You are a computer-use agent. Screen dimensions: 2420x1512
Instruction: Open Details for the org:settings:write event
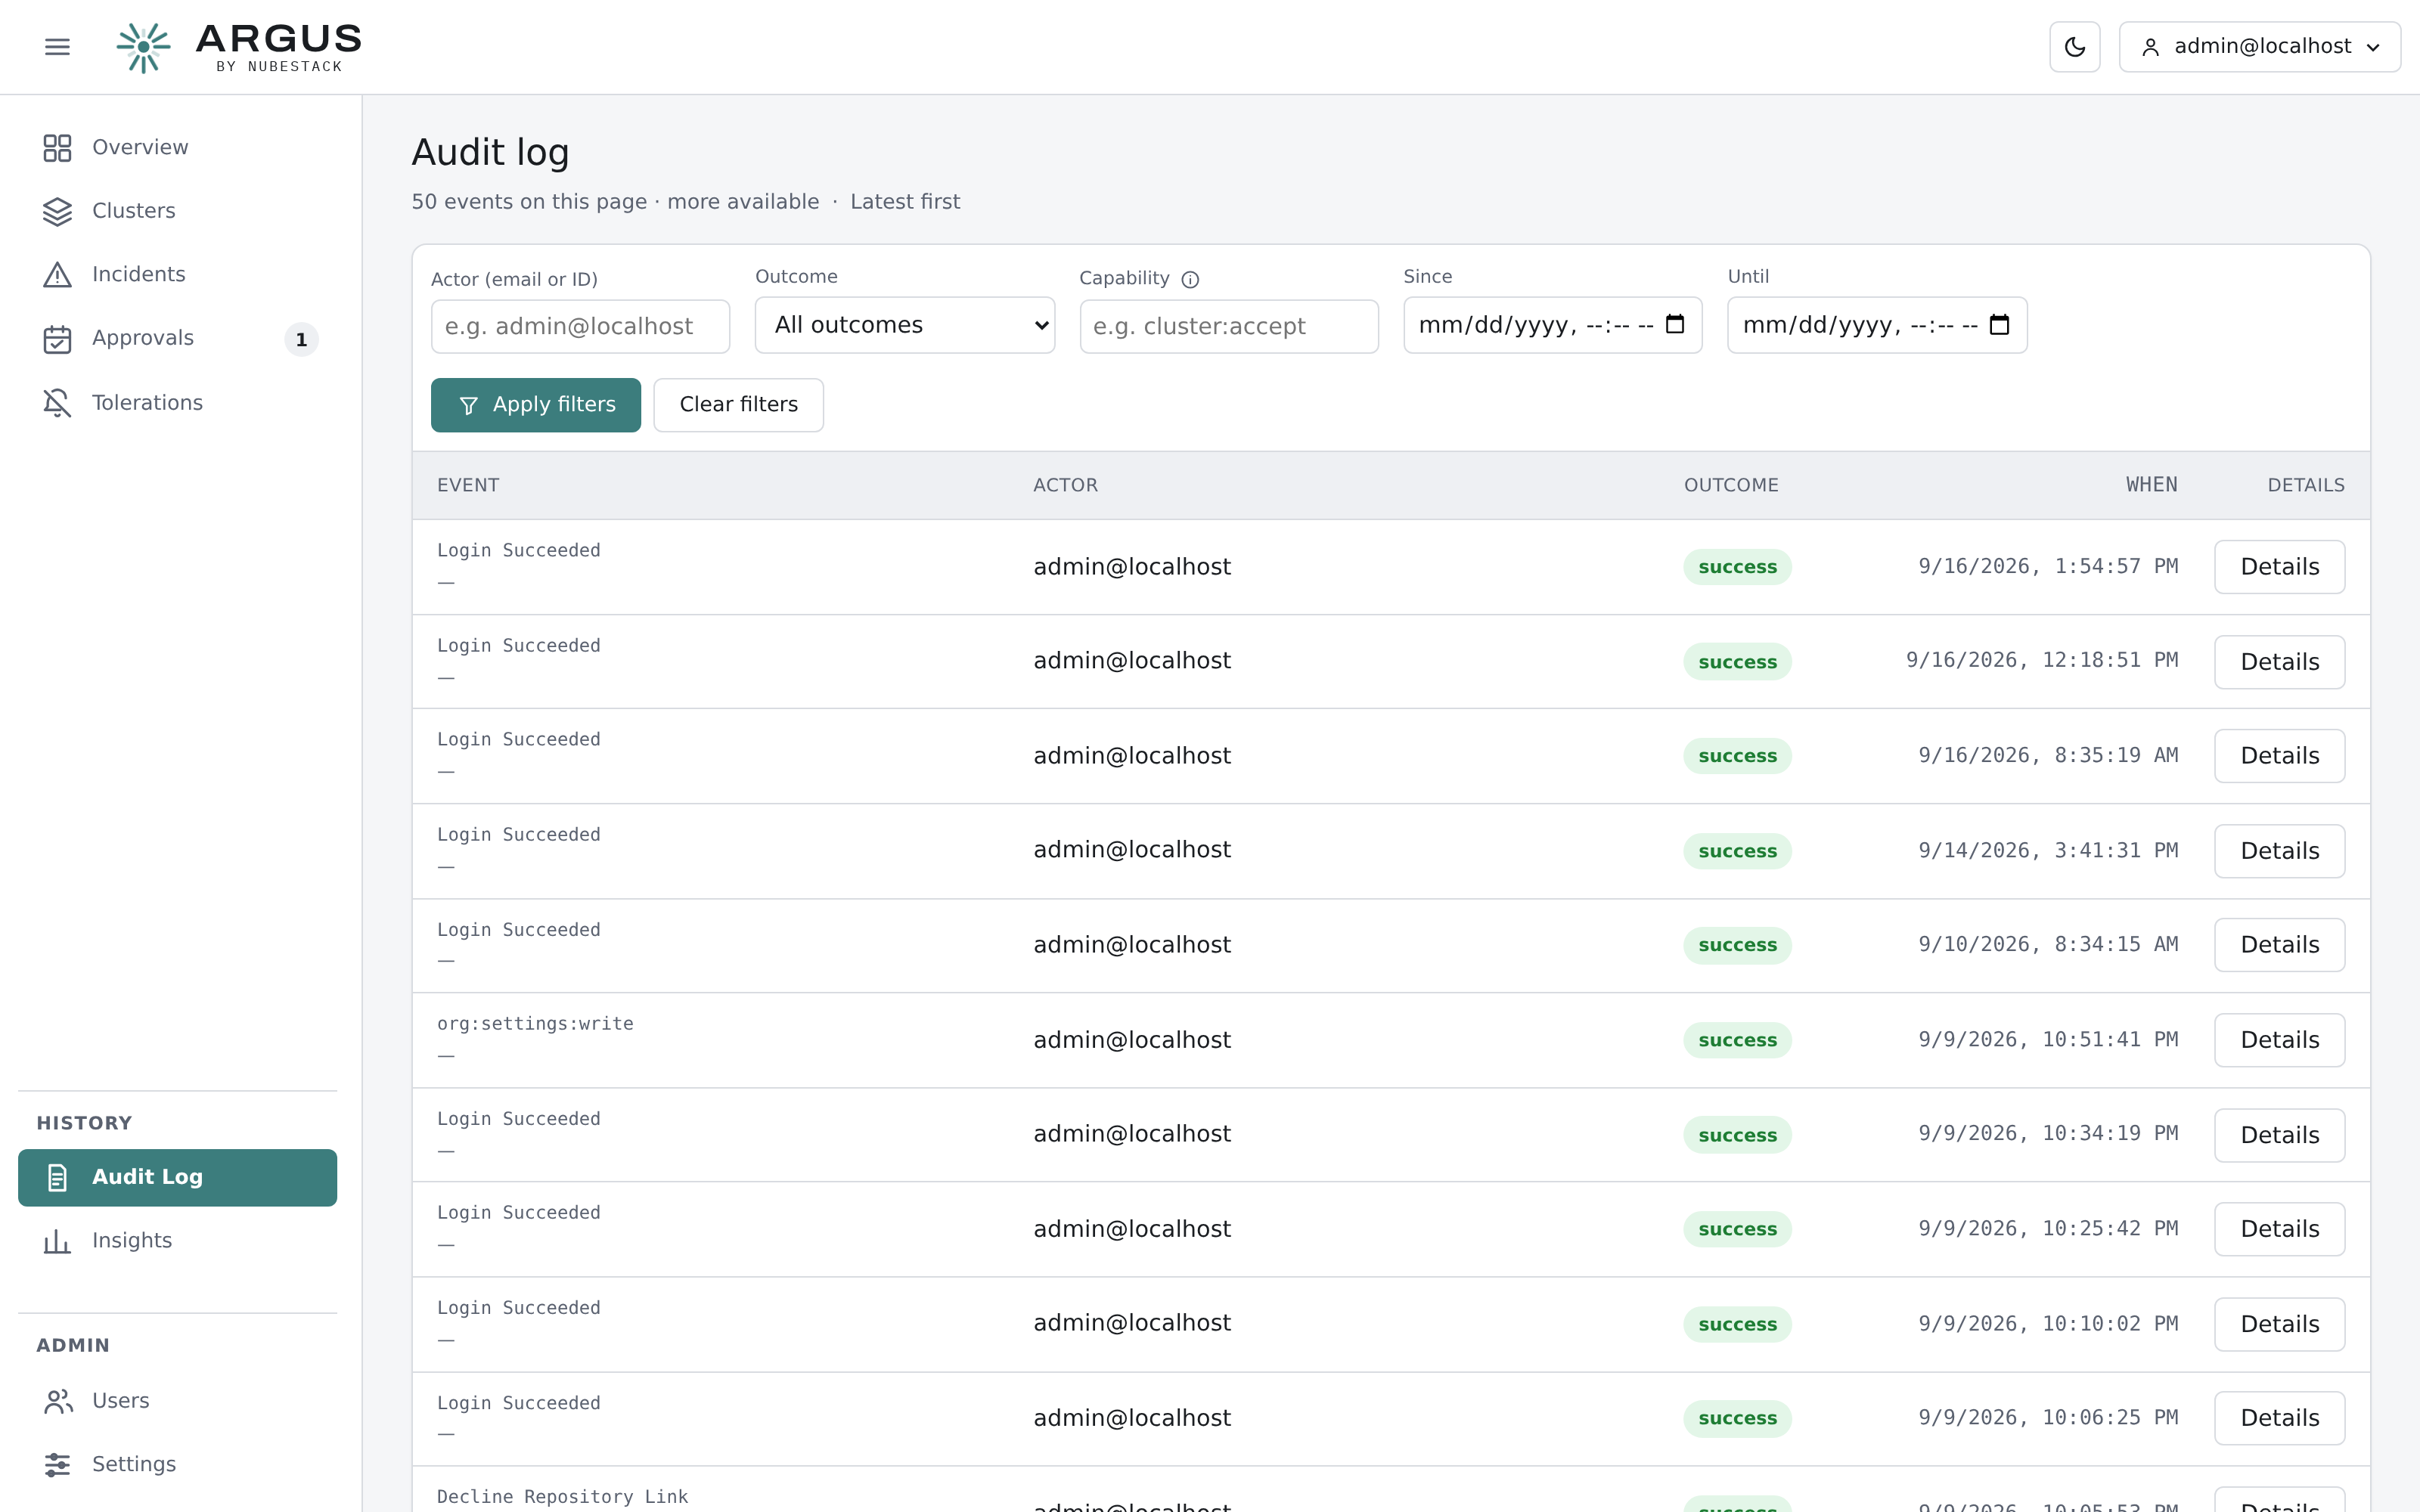pyautogui.click(x=2279, y=1040)
